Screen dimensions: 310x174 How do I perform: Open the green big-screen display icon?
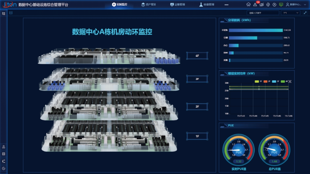click(281, 5)
